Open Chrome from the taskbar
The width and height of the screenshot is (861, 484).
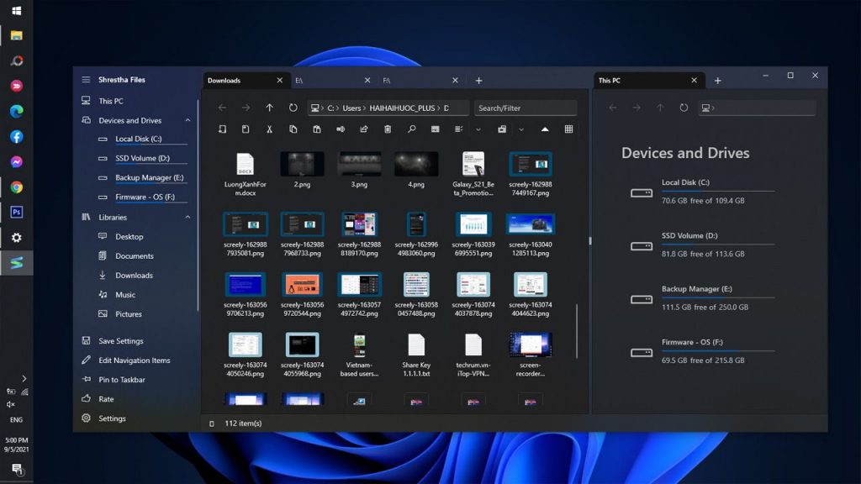(x=17, y=187)
